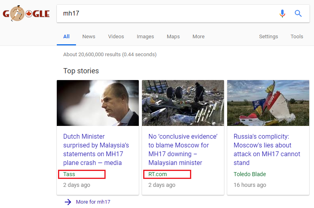The height and width of the screenshot is (208, 314).
Task: Open Russia's complicity: Moscow's lies headline
Action: coord(267,149)
